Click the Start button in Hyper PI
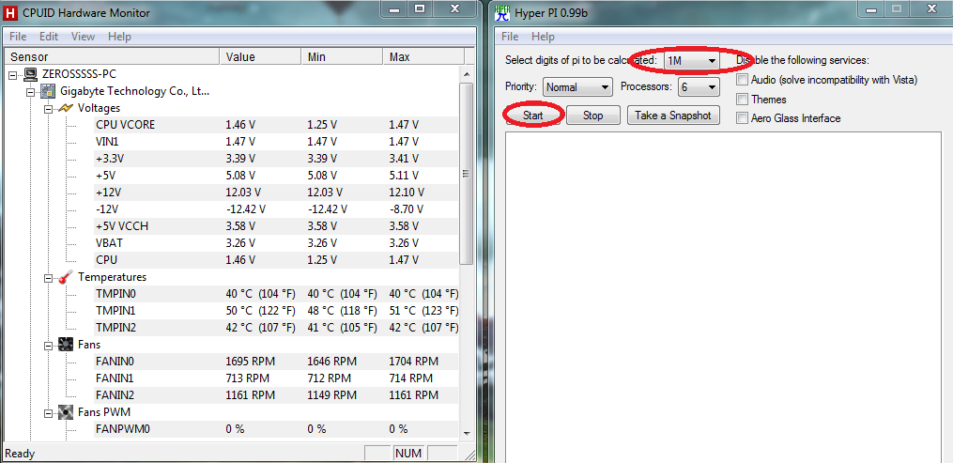Screen dimensions: 953x463 (x=533, y=116)
